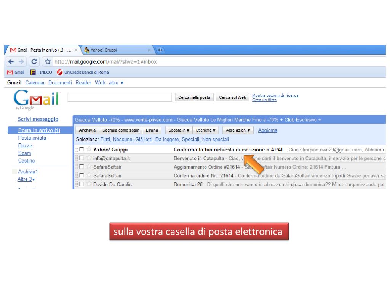The width and height of the screenshot is (390, 293).
Task: Click the browser Forward arrow
Action: coord(21,61)
